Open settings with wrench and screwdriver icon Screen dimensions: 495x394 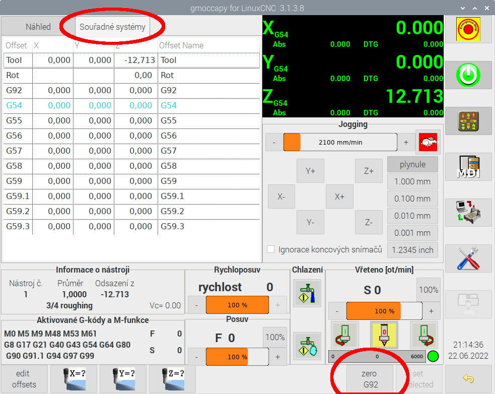(x=468, y=258)
